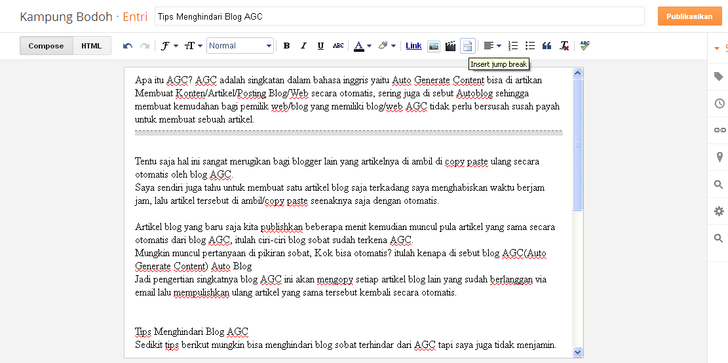Toggle bold formatting
Viewport: 728px width, 363px height.
click(286, 46)
